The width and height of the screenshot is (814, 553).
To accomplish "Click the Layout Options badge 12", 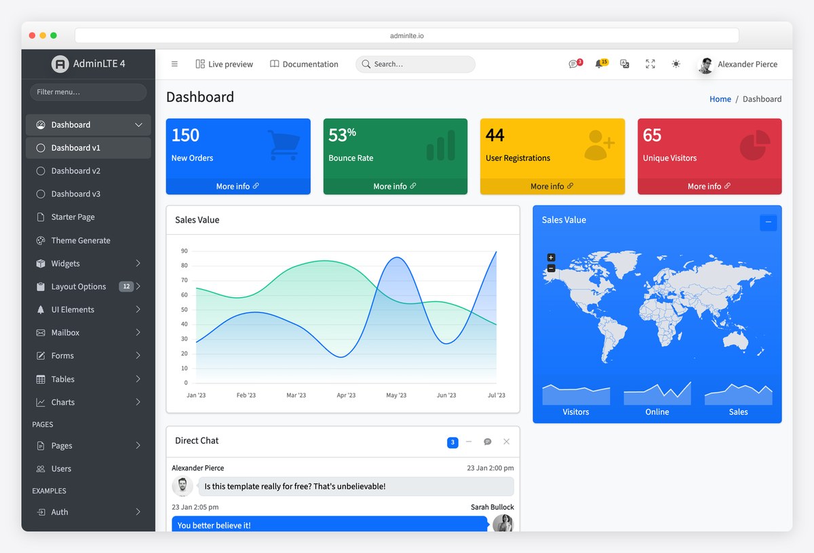I will coord(126,286).
